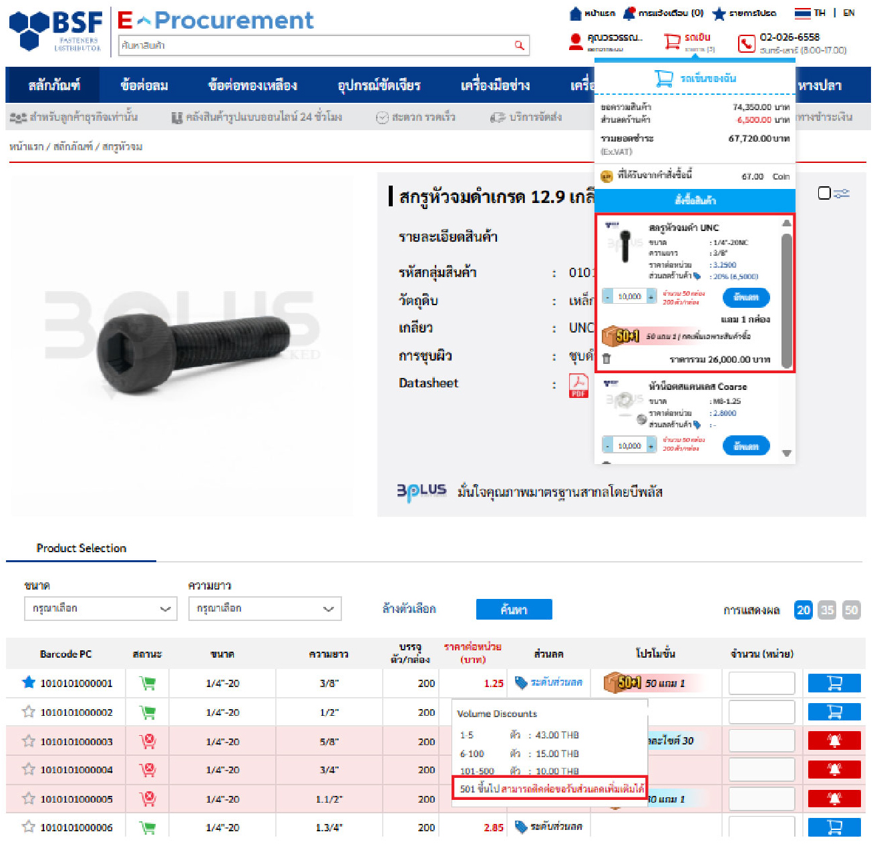Click the blue checkout button in cart

(695, 200)
